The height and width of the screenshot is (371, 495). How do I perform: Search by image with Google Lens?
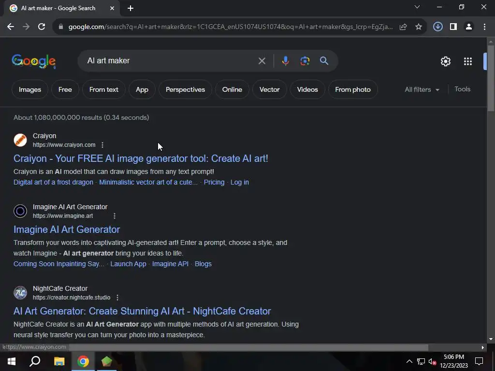pyautogui.click(x=305, y=61)
